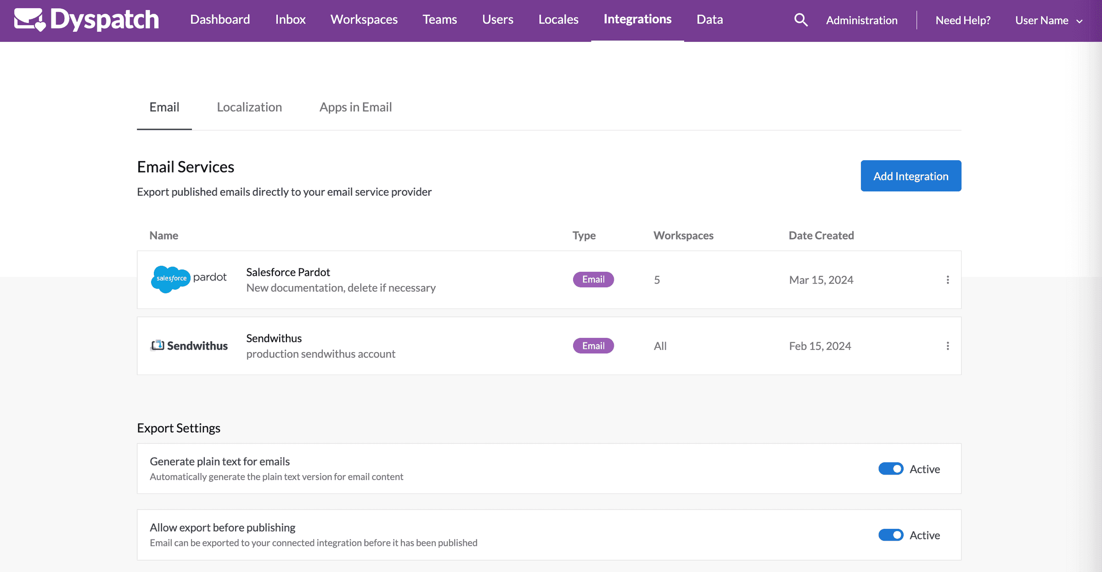Open the Apps in Email tab
The width and height of the screenshot is (1102, 572).
point(355,107)
